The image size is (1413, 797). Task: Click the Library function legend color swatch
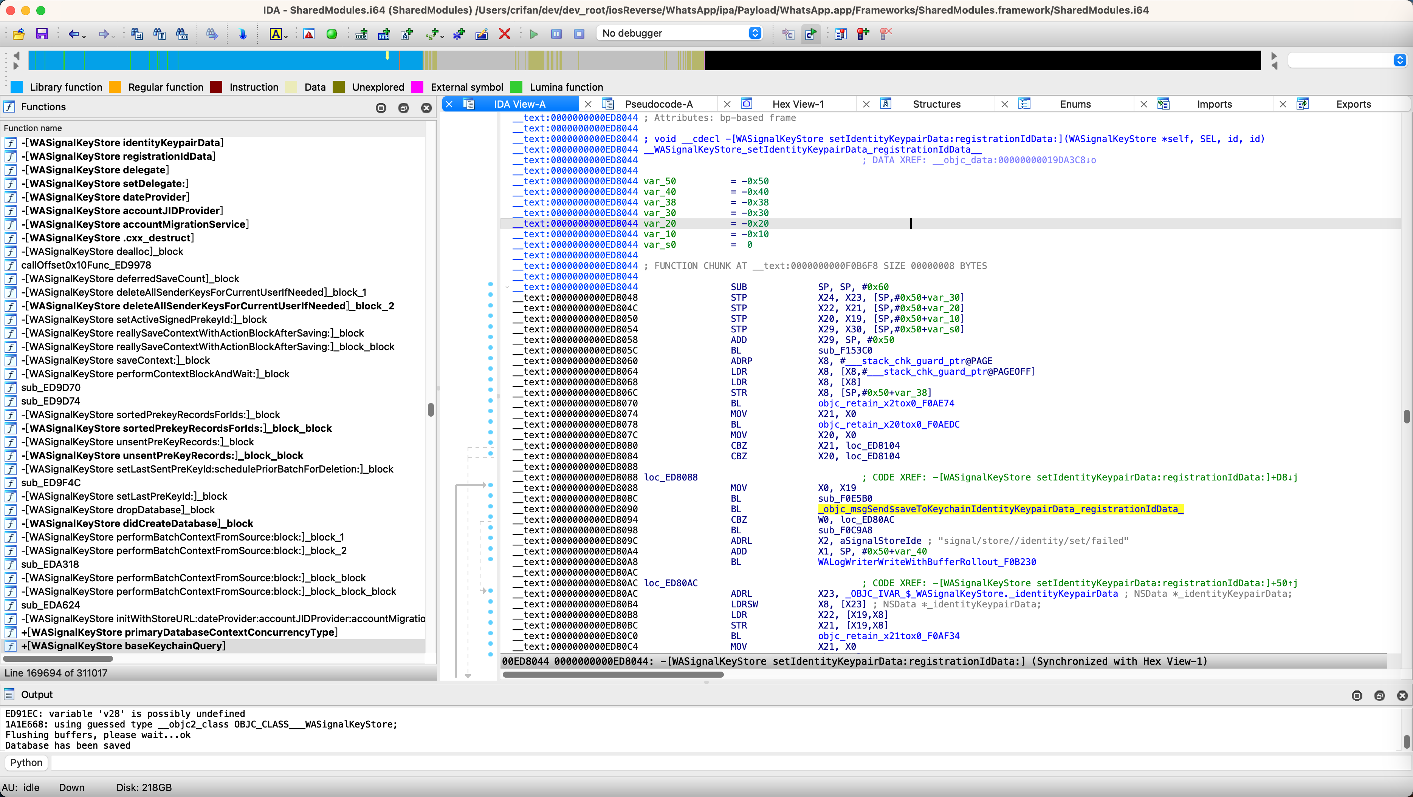pyautogui.click(x=17, y=87)
